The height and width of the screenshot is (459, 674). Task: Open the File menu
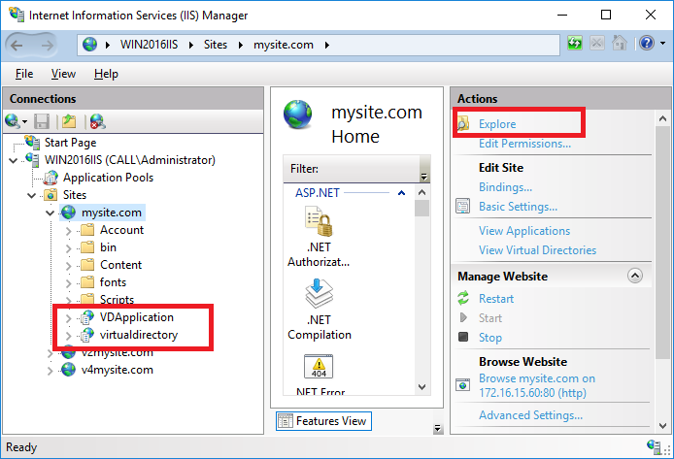coord(24,74)
